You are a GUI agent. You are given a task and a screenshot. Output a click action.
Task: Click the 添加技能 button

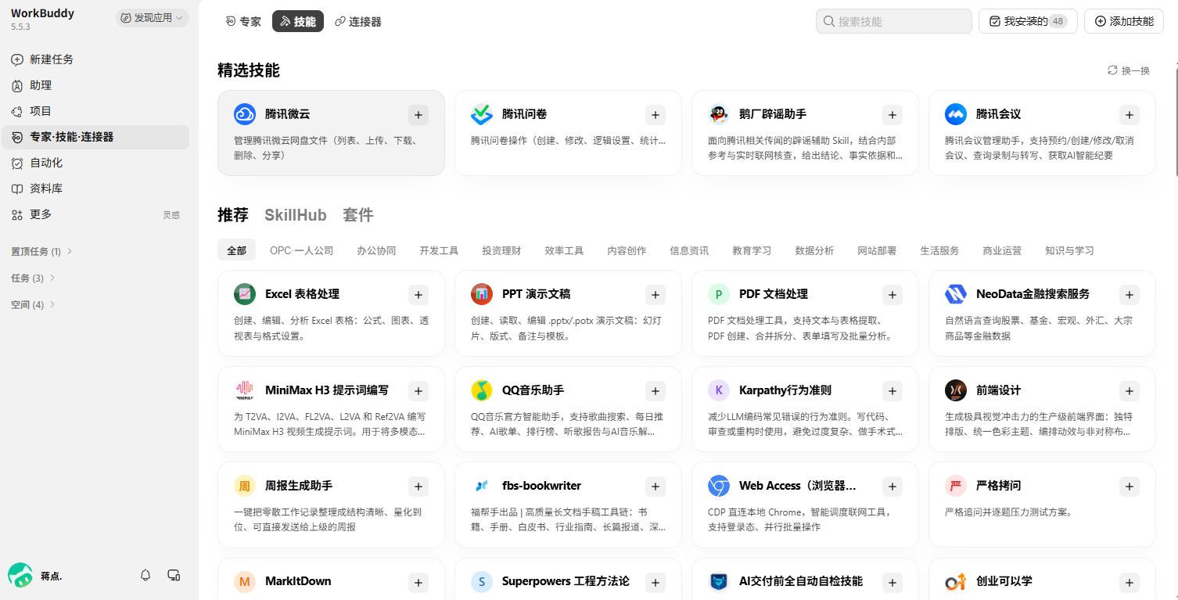point(1124,21)
